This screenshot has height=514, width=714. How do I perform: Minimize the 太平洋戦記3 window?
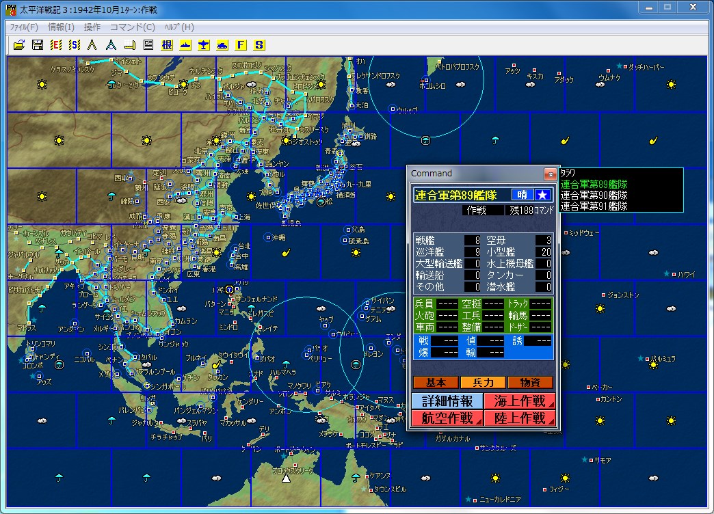pos(649,8)
